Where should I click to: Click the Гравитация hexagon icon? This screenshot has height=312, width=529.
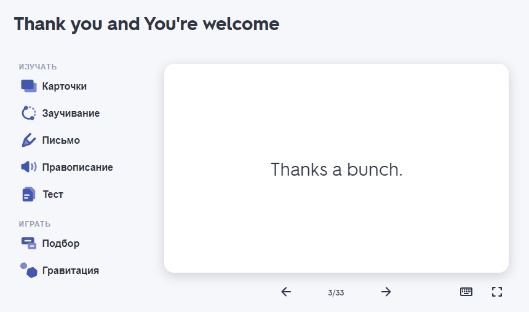(x=29, y=270)
